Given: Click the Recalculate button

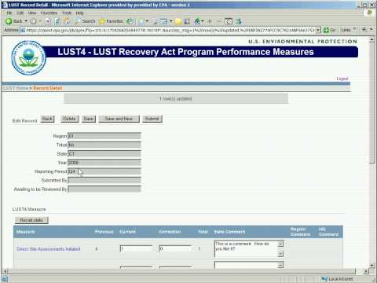Looking at the screenshot, I should point(31,220).
